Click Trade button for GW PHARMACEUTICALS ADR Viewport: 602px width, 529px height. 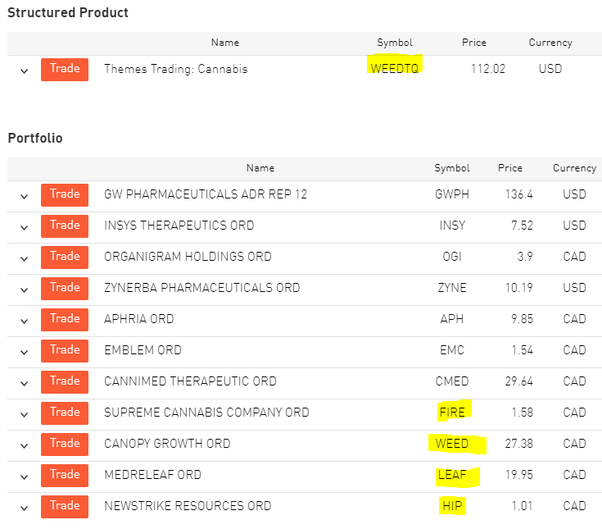coord(65,195)
